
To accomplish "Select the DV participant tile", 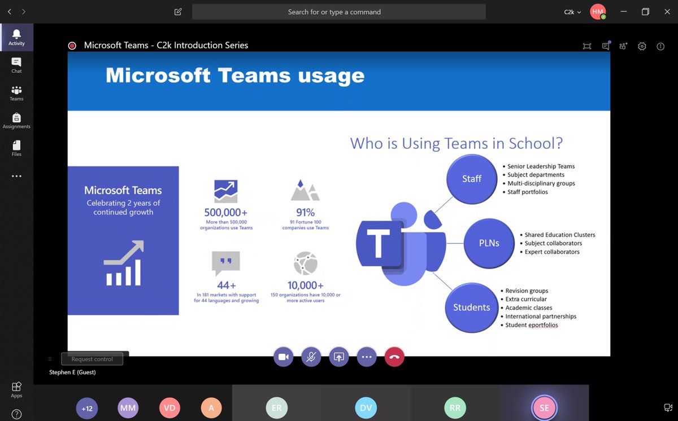I will 366,403.
